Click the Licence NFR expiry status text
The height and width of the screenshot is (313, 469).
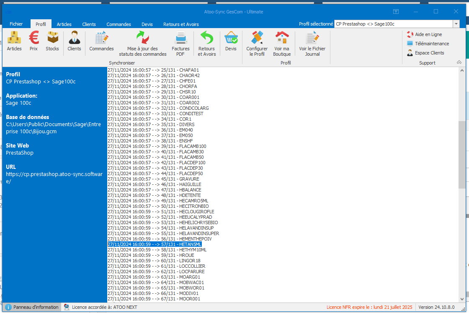coord(369,307)
